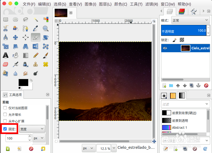This screenshot has height=153, width=212.
Task: Select the Text tool
Action: tap(6, 55)
